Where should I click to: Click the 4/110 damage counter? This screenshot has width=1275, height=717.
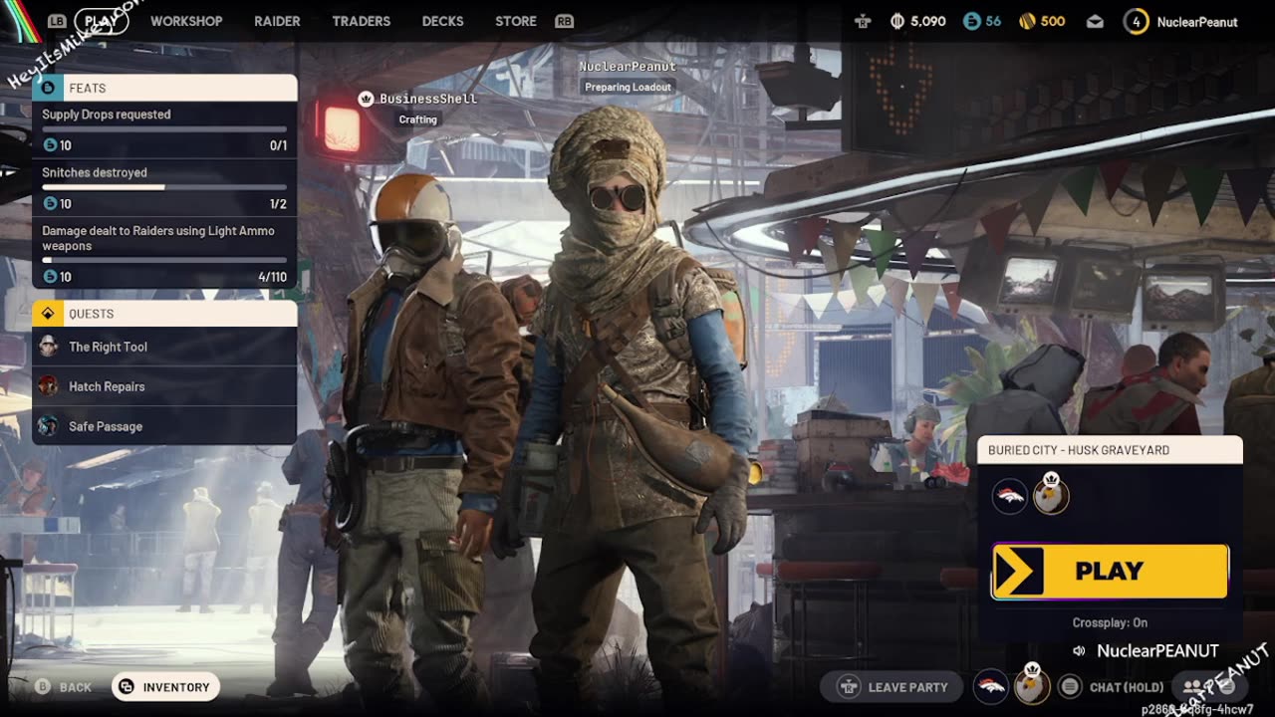(x=273, y=276)
